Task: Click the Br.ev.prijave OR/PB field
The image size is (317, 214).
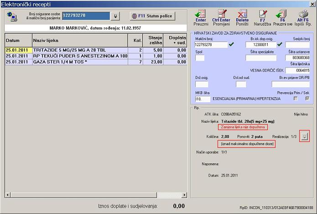Action: click(291, 84)
